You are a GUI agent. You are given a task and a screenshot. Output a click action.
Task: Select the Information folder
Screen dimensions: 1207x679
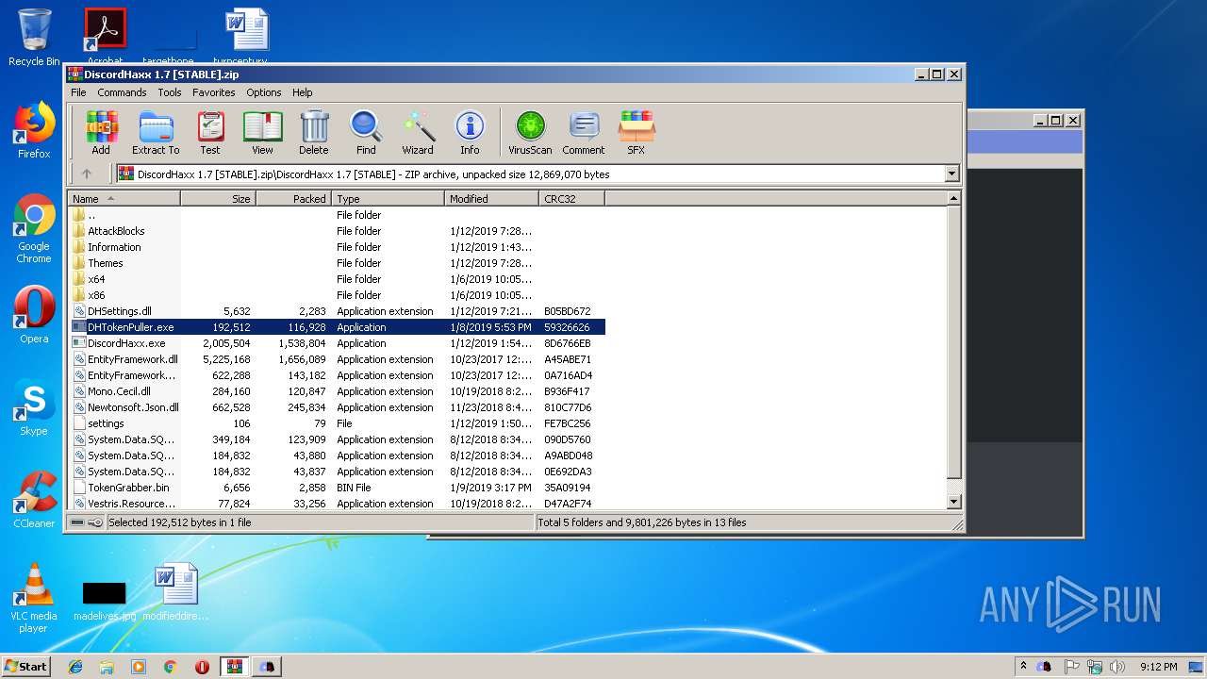pyautogui.click(x=114, y=247)
